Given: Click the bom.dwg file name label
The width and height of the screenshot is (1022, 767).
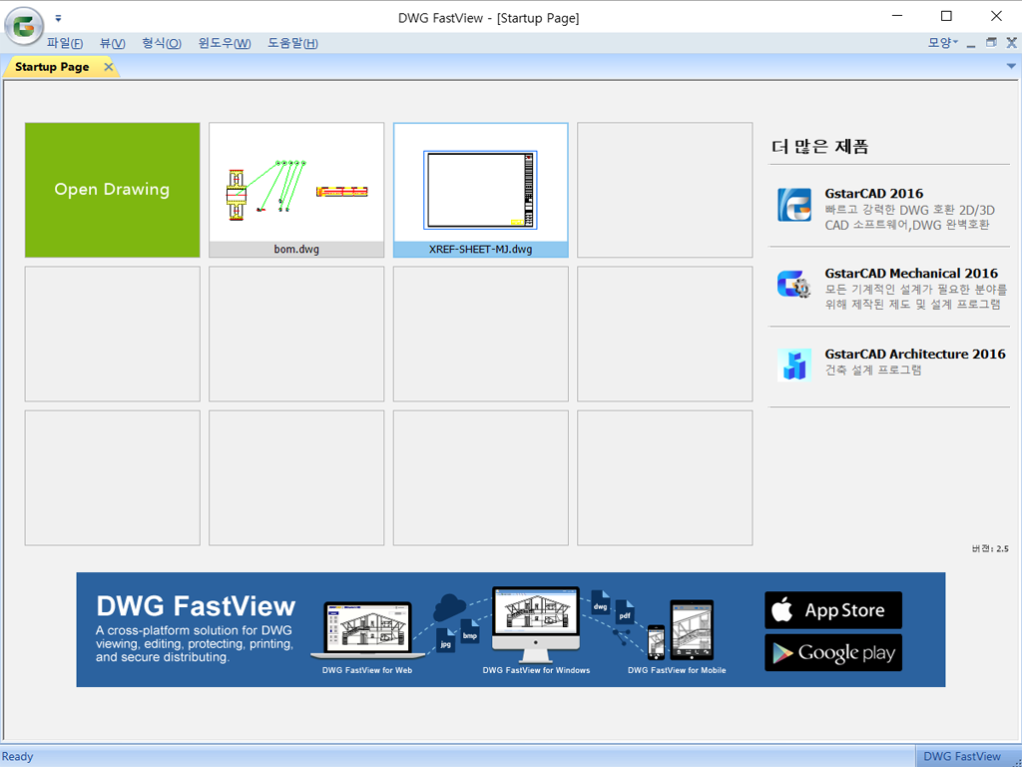Looking at the screenshot, I should 296,249.
